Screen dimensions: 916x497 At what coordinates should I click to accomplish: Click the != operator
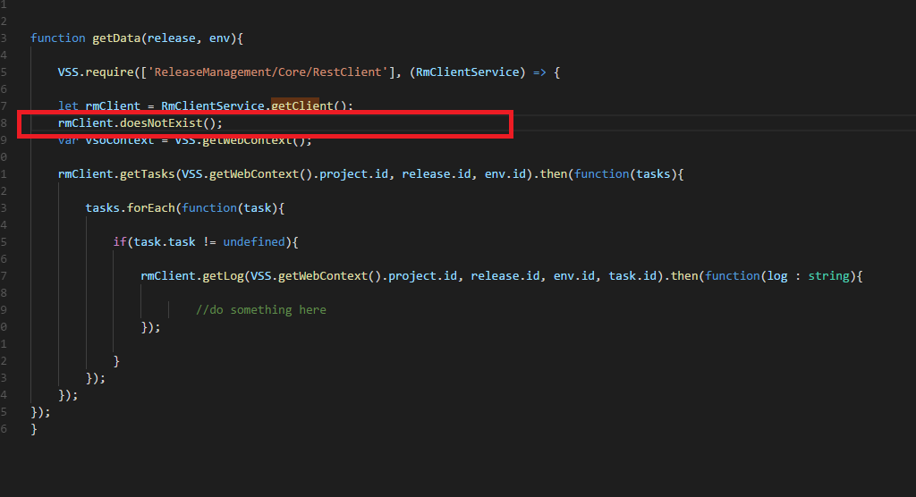coord(209,241)
